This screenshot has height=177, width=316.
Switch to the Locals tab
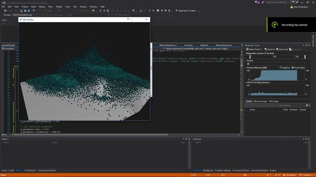click(11, 171)
